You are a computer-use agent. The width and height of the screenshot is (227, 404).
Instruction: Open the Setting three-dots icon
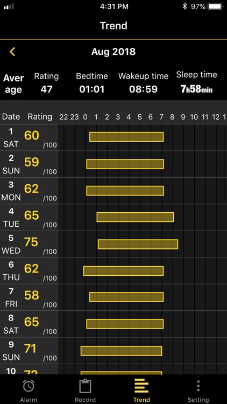pos(198,386)
